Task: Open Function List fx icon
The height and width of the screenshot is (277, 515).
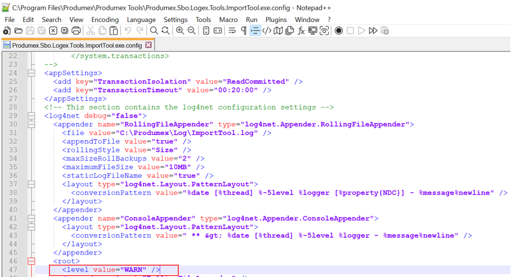Action: [x=301, y=31]
